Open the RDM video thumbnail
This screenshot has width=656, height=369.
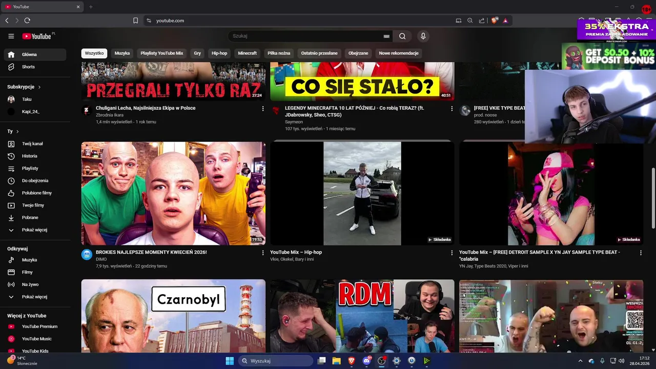click(x=362, y=316)
